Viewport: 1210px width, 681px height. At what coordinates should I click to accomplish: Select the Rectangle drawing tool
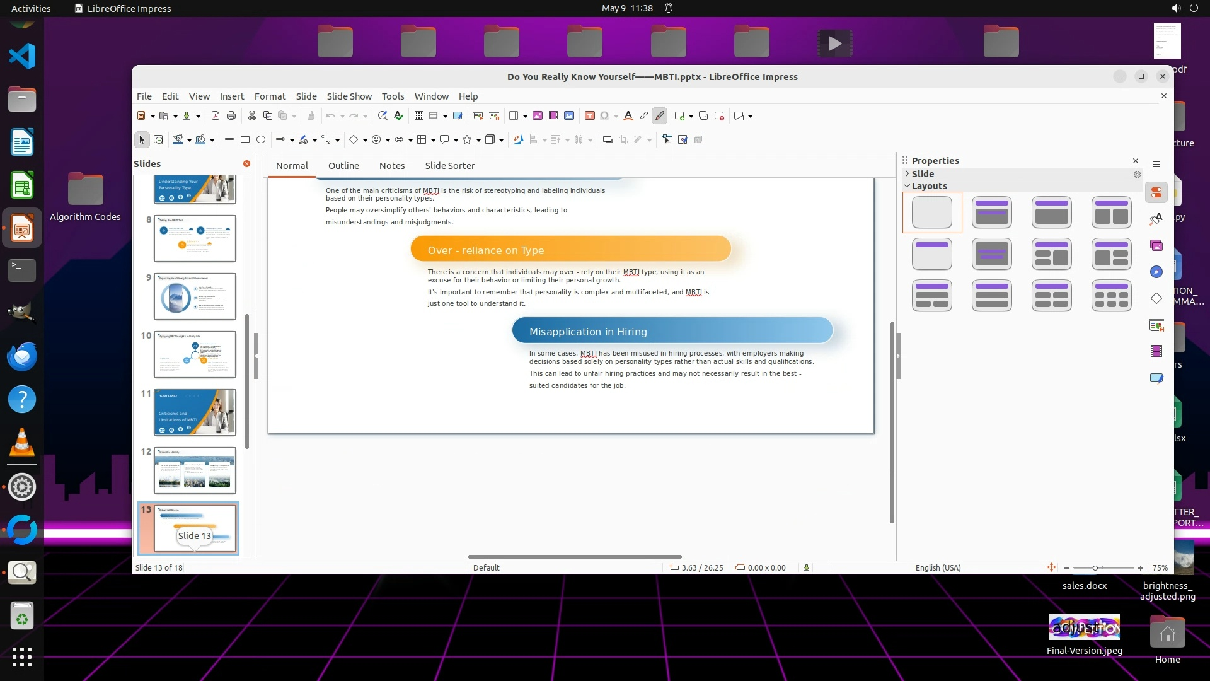(x=245, y=140)
